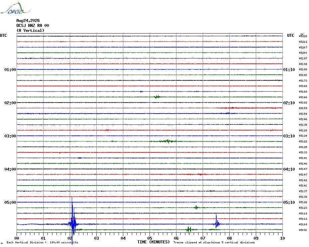The height and width of the screenshot is (247, 309).
Task: Click the large blue seismic event near minute 02
Action: point(73,220)
